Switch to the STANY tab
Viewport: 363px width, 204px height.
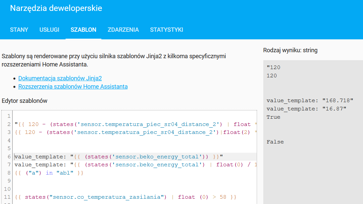pyautogui.click(x=19, y=30)
